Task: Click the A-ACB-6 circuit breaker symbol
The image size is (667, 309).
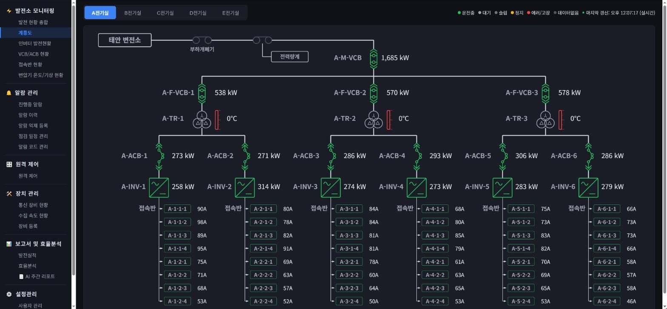Action: 589,156
